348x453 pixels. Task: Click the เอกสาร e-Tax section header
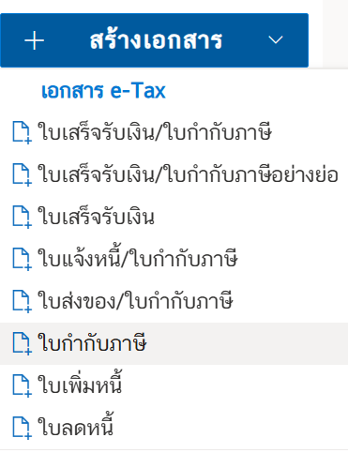103,91
